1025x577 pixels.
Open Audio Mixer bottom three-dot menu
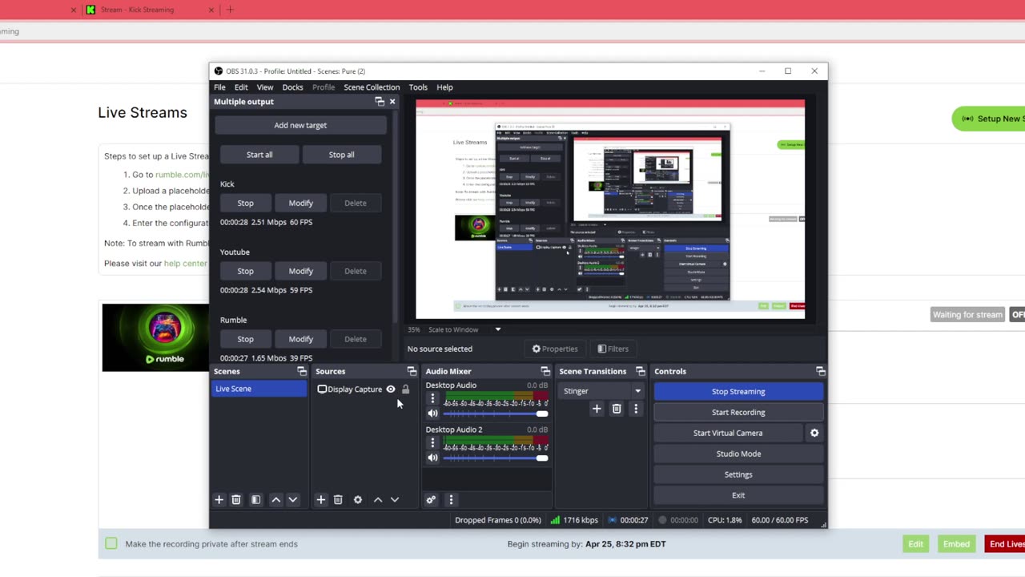451,499
